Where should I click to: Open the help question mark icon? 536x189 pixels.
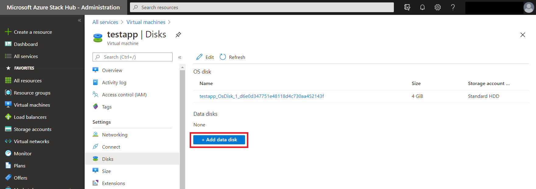click(453, 7)
